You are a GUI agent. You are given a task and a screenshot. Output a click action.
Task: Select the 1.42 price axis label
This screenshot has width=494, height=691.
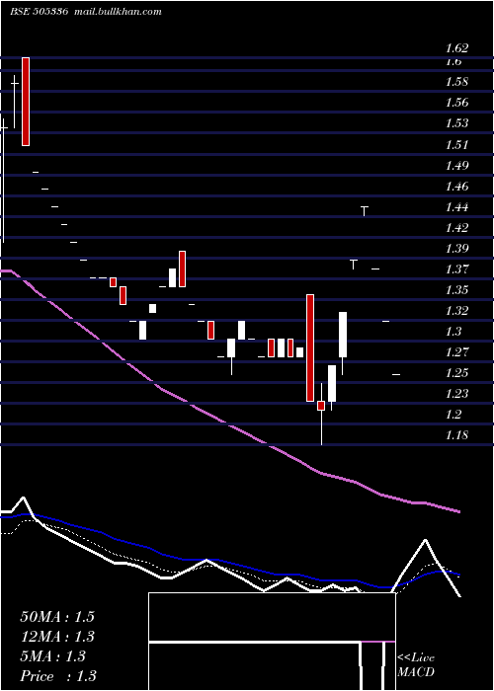[x=456, y=227]
